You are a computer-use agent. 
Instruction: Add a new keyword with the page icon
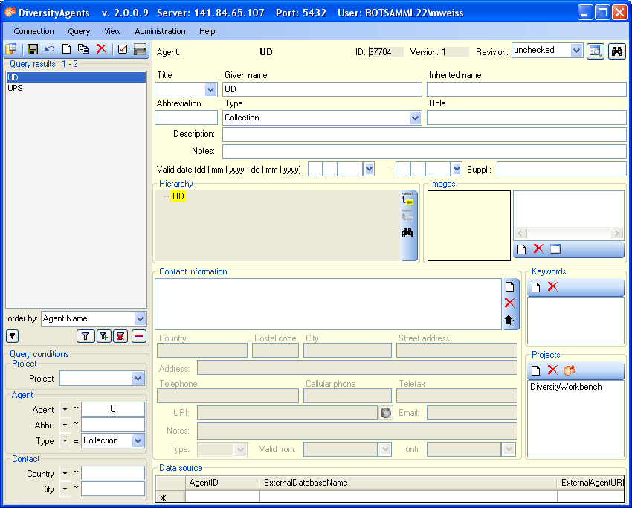coord(535,287)
